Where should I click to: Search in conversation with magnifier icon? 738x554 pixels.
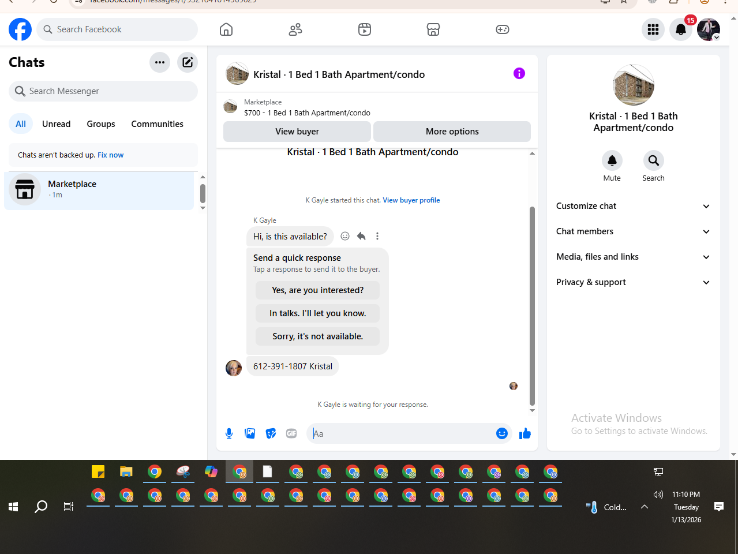click(653, 160)
